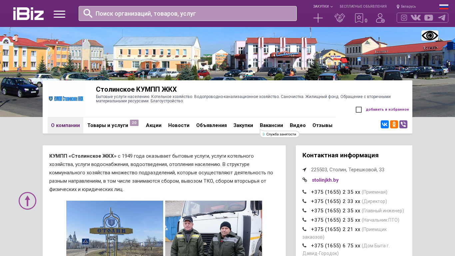Open the handshake partners icon
Image resolution: width=455 pixels, height=256 pixels.
(x=340, y=18)
